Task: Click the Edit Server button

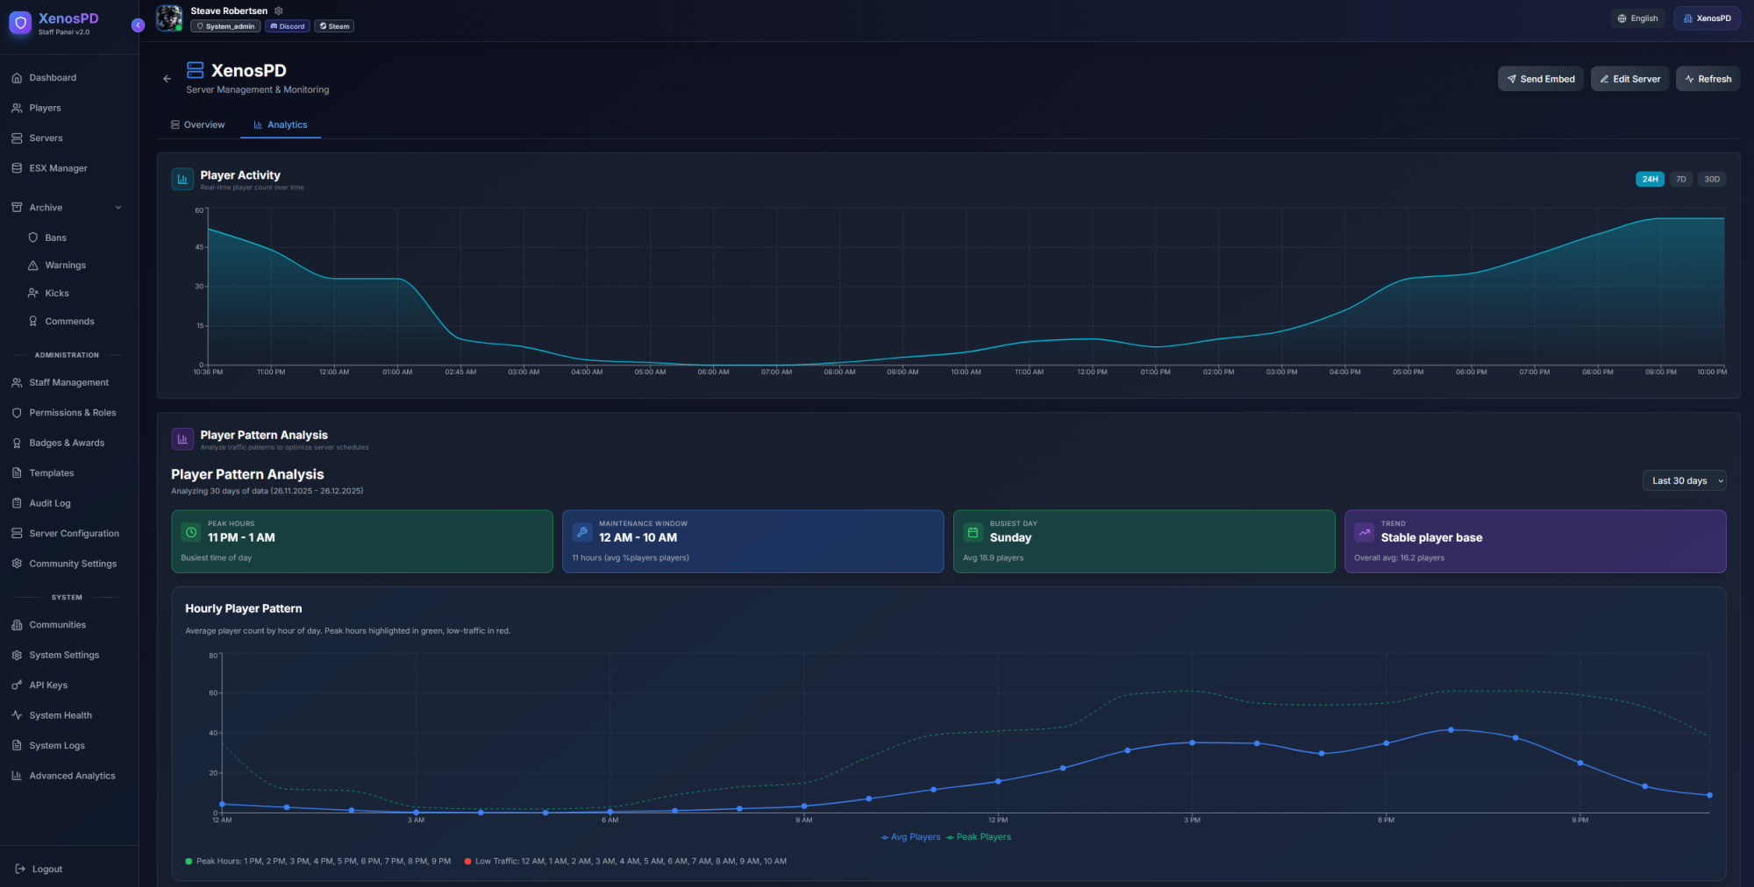Action: click(x=1630, y=79)
